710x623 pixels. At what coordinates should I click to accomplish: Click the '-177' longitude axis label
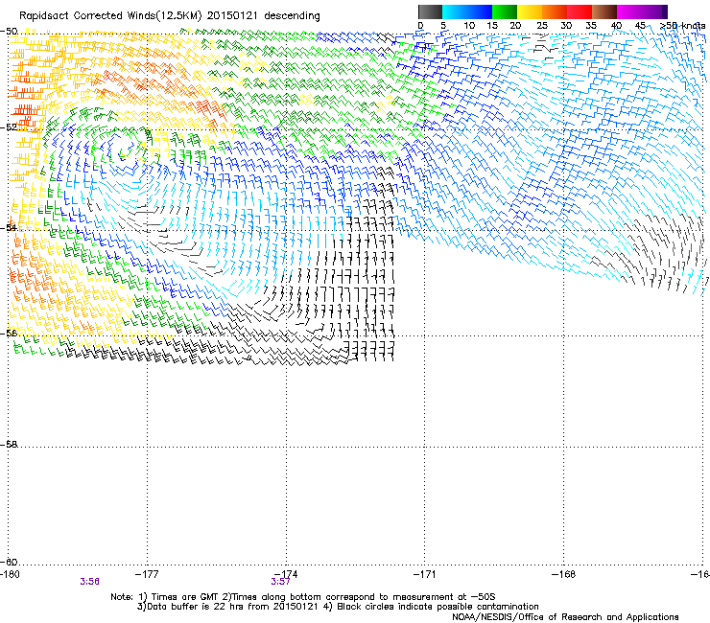[x=147, y=574]
